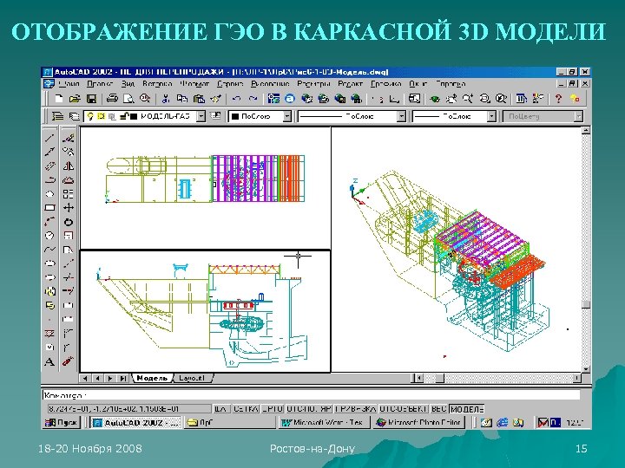This screenshot has height=468, width=625.
Task: Open the Правка menu
Action: click(x=100, y=83)
